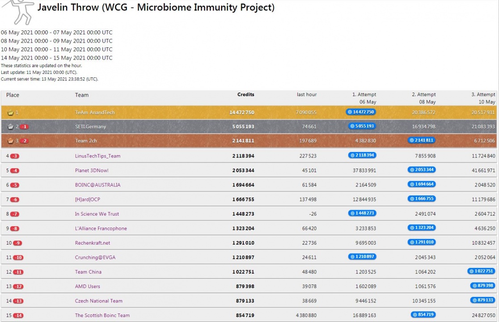Open the L'Alliance Francophone team link
This screenshot has width=499, height=322.
point(101,229)
